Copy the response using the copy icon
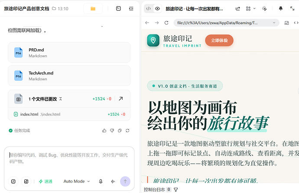The height and width of the screenshot is (193, 299). (x=120, y=130)
